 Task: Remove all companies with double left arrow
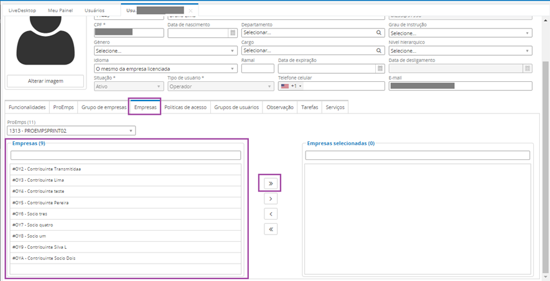coord(271,230)
